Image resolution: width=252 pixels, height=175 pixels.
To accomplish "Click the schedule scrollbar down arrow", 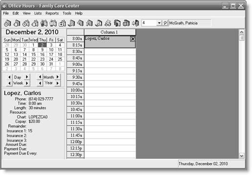I will point(242,156).
